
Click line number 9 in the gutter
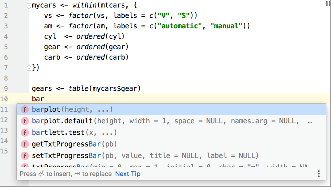click(x=5, y=88)
